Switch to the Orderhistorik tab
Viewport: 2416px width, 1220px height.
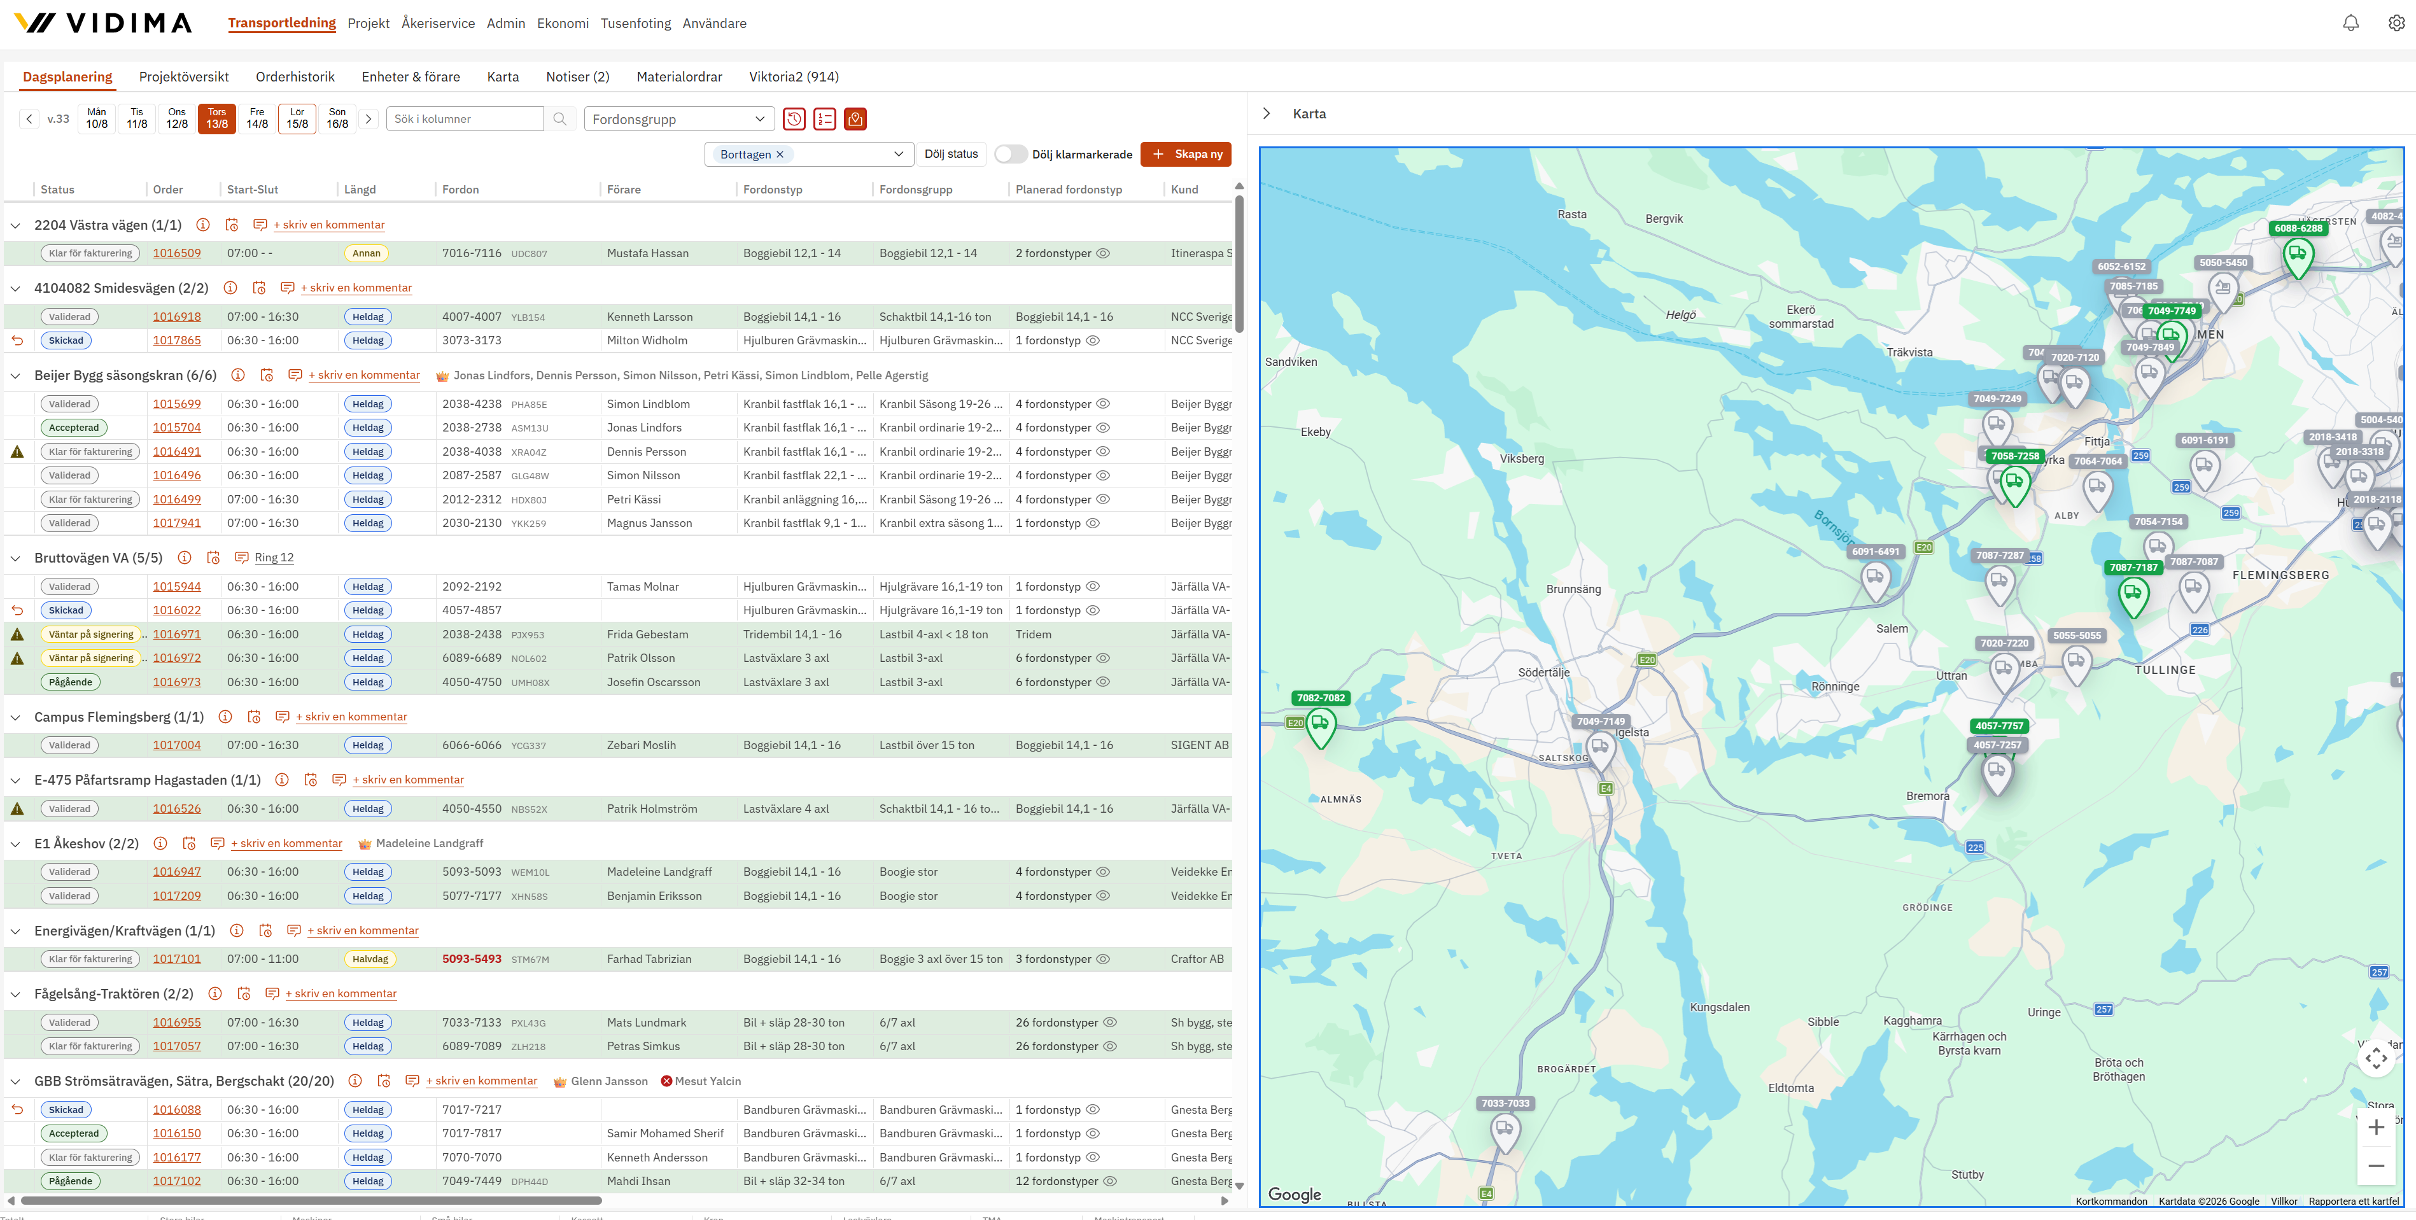295,77
